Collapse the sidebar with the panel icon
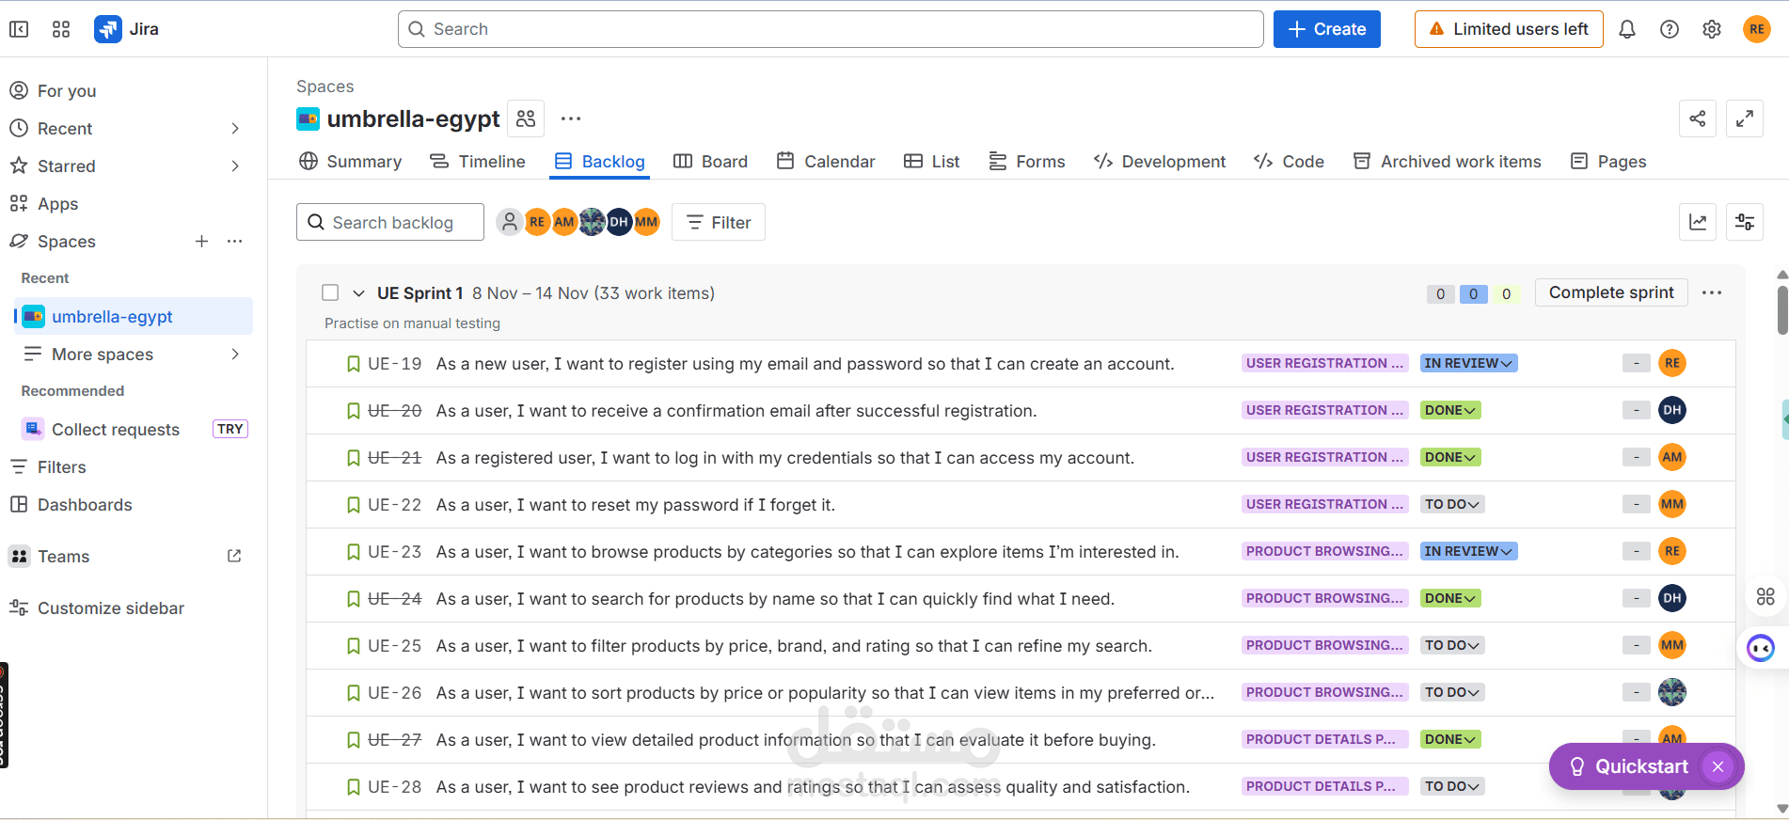 (x=19, y=29)
